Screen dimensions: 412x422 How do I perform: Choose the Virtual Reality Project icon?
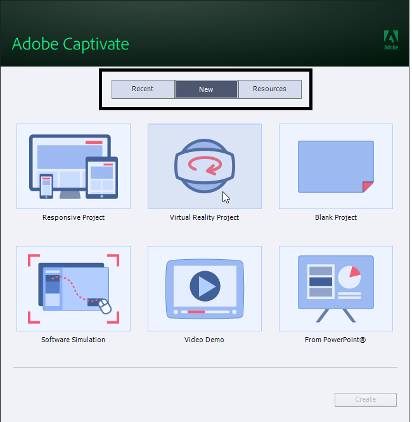coord(205,166)
